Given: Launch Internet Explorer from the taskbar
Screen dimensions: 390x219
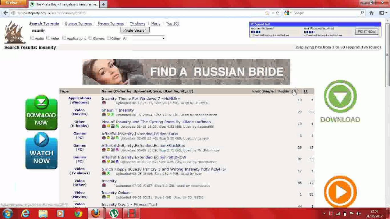Looking at the screenshot, I should click(x=25, y=214).
